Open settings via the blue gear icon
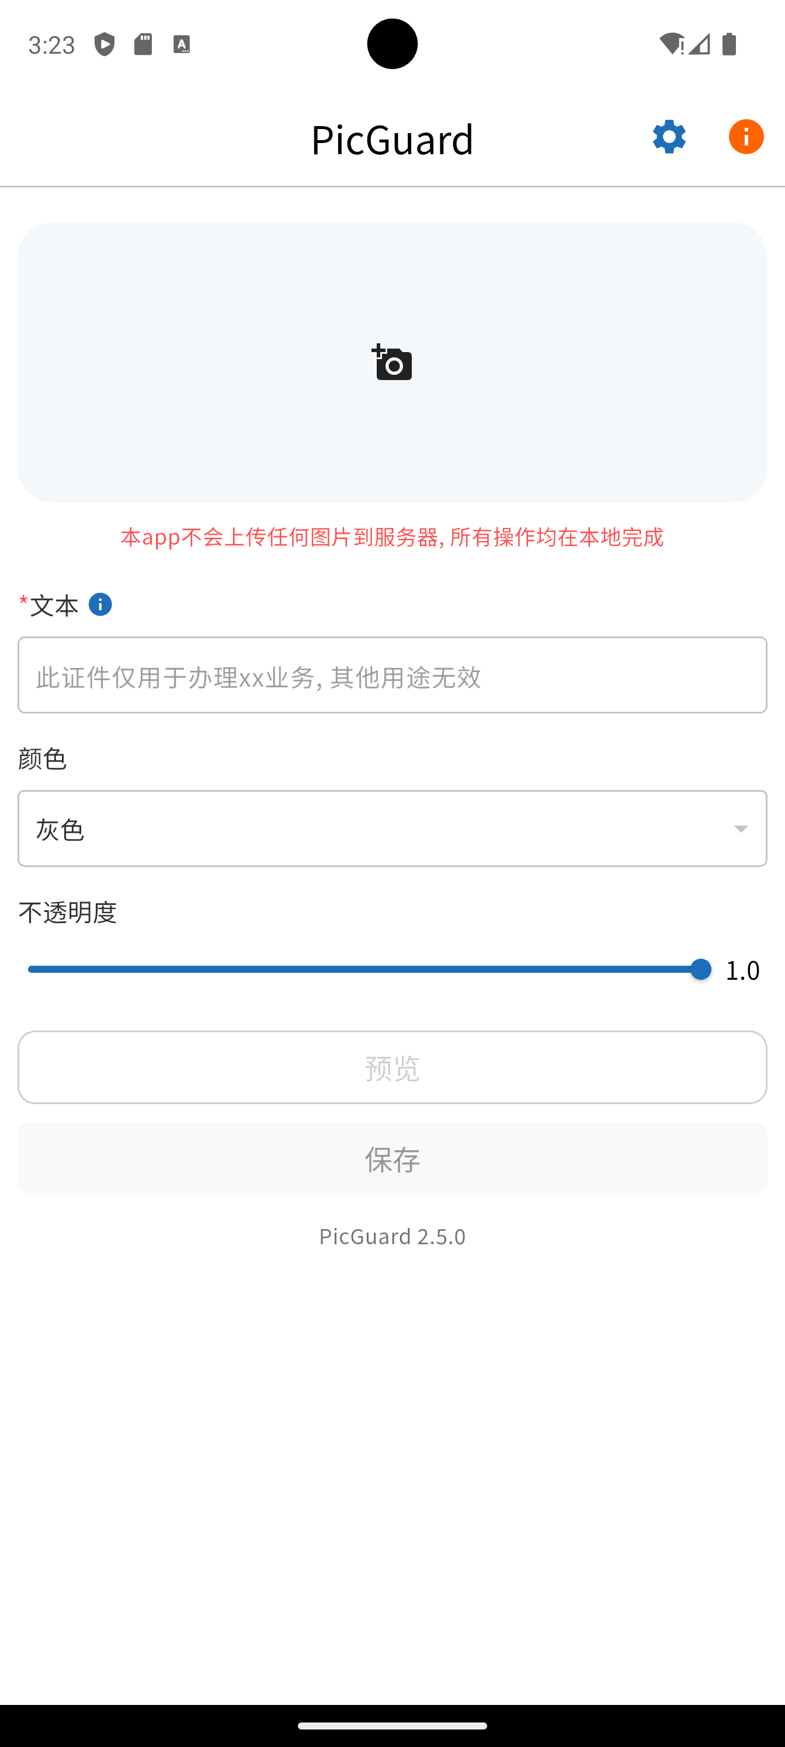785x1747 pixels. point(669,137)
